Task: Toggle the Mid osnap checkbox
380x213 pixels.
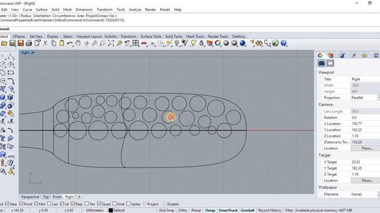Action: 36,204
